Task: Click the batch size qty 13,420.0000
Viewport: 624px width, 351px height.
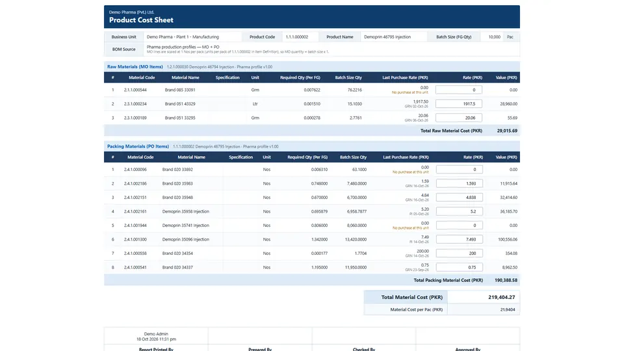Action: [356, 239]
